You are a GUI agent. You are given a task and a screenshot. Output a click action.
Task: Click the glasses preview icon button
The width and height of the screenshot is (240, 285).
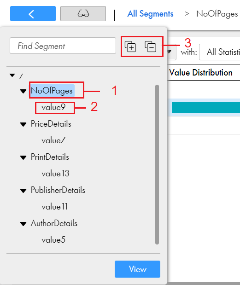pos(83,14)
